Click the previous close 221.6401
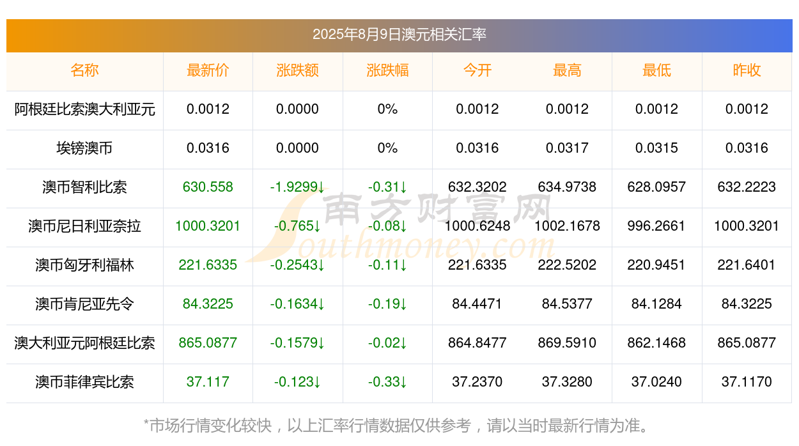Screen dimensions: 799x446 pyautogui.click(x=747, y=265)
